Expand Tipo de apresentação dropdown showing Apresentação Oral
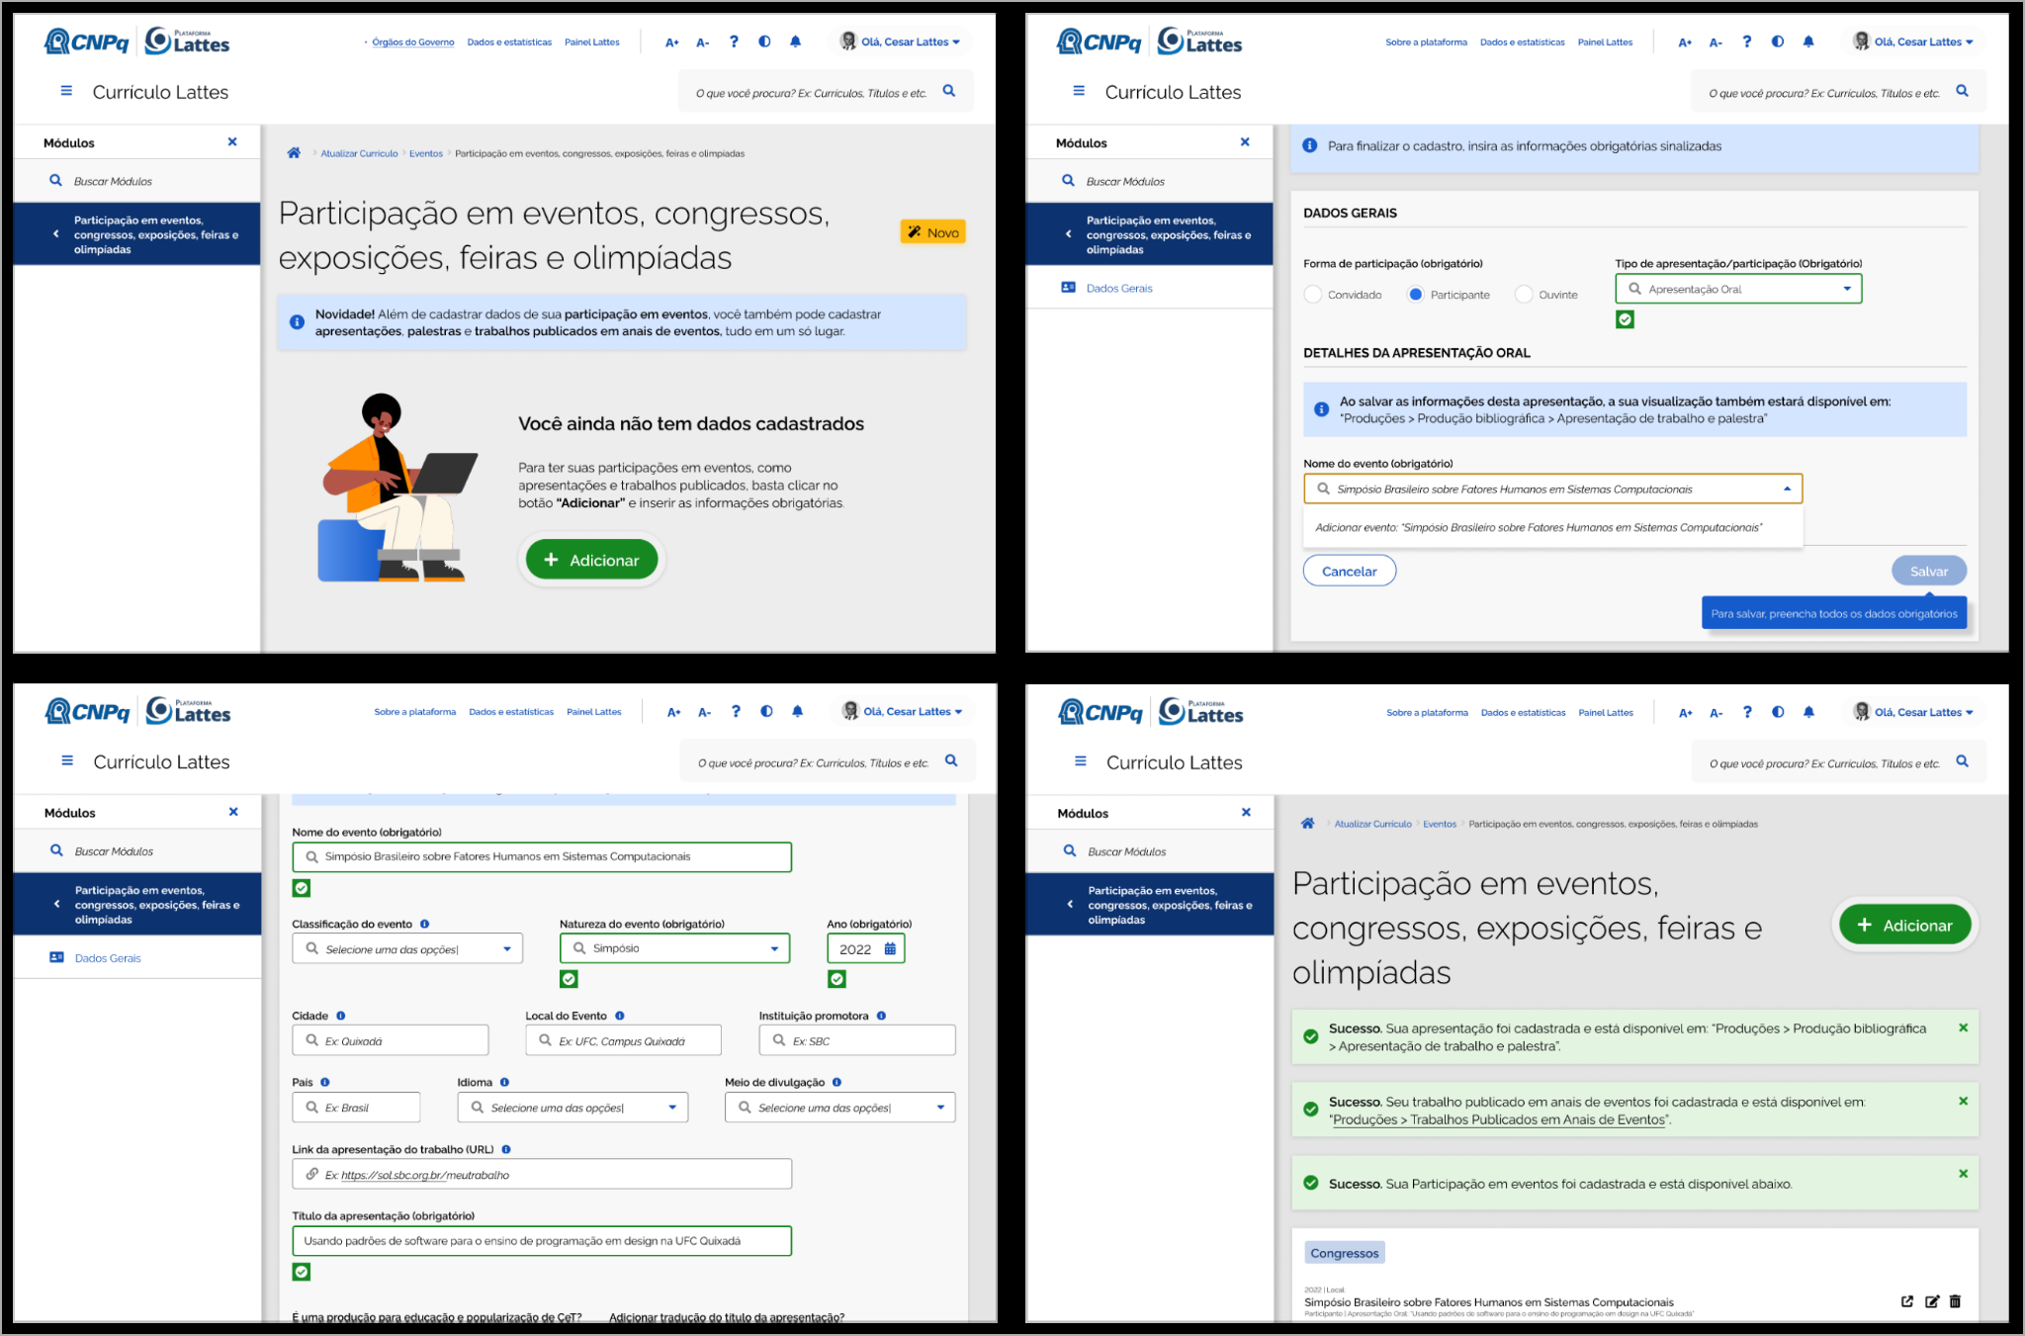The image size is (2025, 1336). point(1738,289)
